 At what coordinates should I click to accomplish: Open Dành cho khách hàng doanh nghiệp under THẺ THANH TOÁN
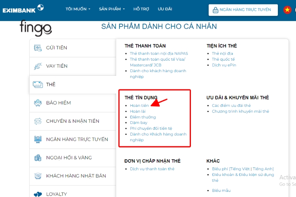pos(158,74)
